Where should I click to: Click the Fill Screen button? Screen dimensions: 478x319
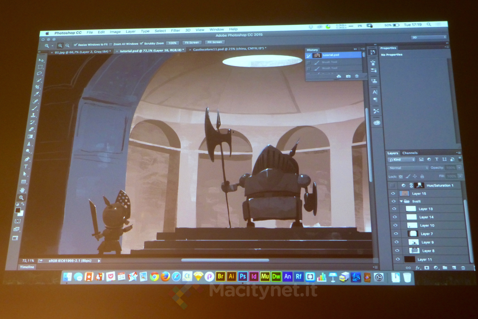pyautogui.click(x=215, y=42)
